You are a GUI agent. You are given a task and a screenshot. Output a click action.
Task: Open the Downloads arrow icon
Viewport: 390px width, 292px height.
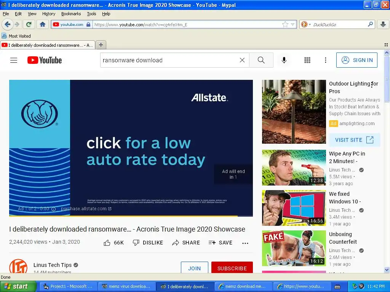tap(383, 24)
